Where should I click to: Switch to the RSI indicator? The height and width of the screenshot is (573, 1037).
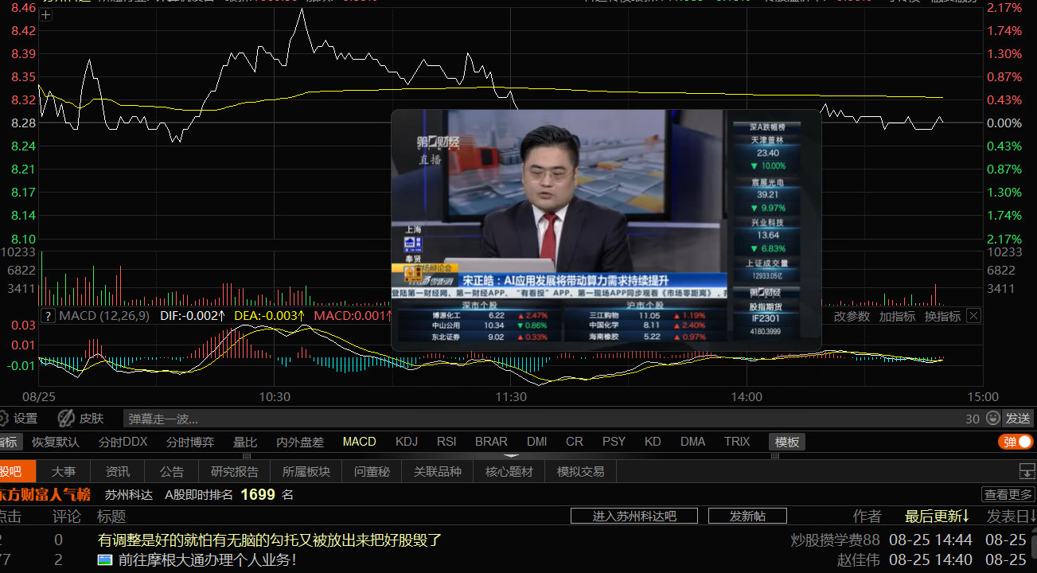pyautogui.click(x=446, y=442)
